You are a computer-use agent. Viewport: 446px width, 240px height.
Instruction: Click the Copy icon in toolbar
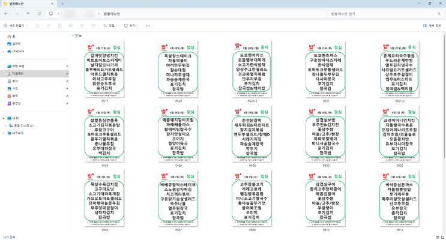[49, 26]
